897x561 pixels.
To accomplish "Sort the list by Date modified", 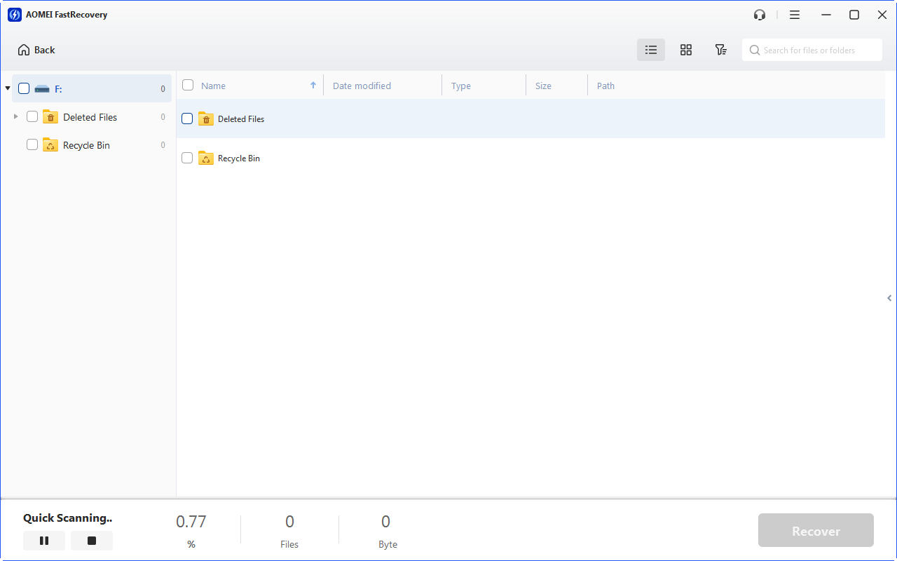I will click(x=362, y=86).
